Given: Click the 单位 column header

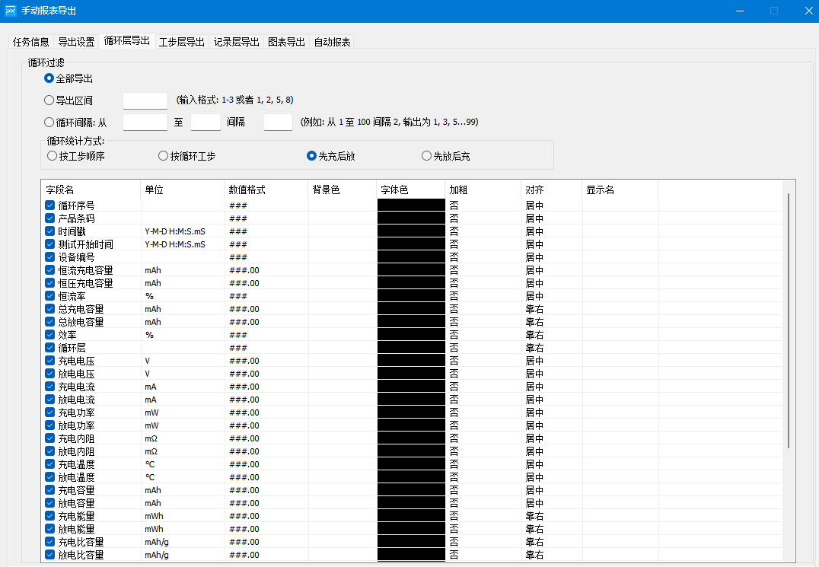Looking at the screenshot, I should (182, 190).
